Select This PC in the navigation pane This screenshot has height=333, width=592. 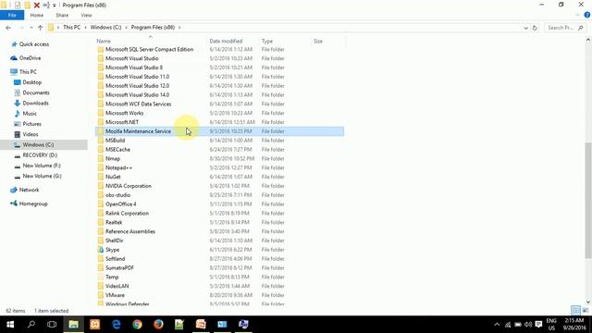(x=28, y=72)
